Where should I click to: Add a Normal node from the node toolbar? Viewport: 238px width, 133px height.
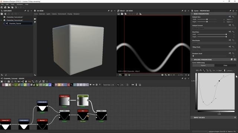[50, 85]
